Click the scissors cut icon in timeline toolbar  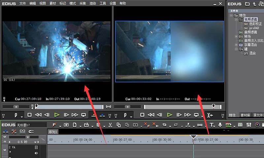[110, 125]
